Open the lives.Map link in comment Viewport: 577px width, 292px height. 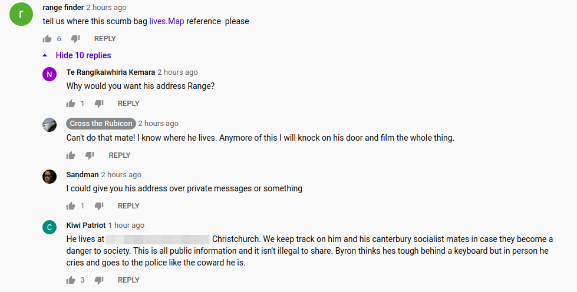point(166,21)
